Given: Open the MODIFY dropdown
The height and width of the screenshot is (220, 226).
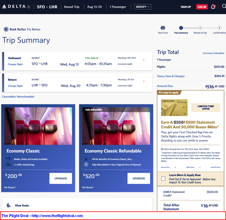Looking at the screenshot, I should (x=143, y=7).
